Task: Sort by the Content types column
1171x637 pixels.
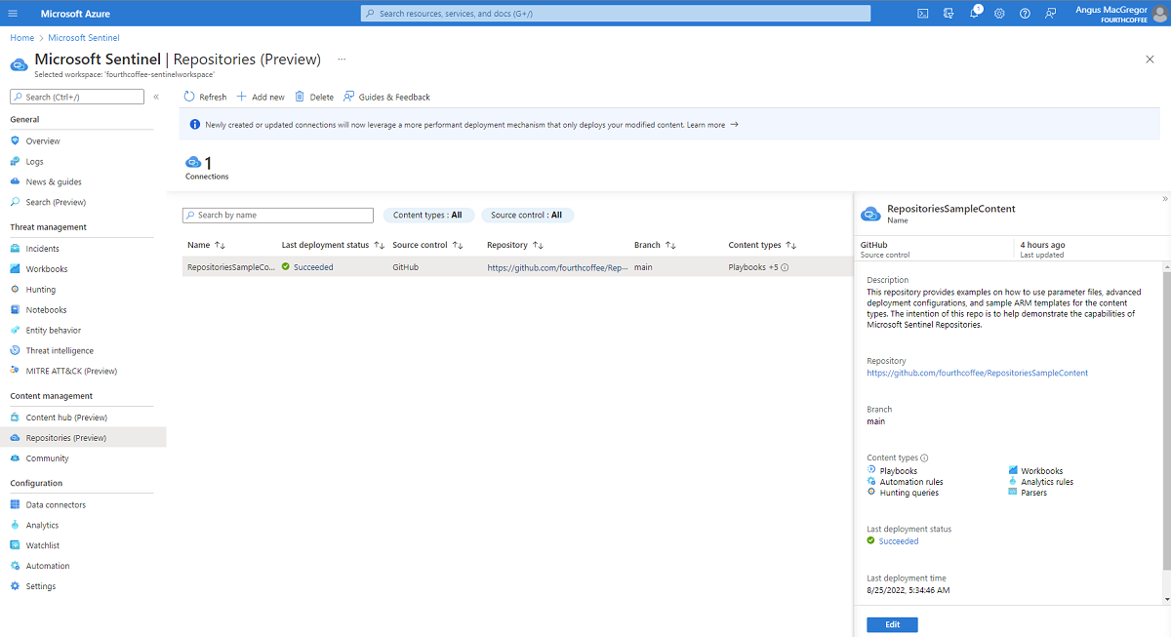Action: coord(763,245)
